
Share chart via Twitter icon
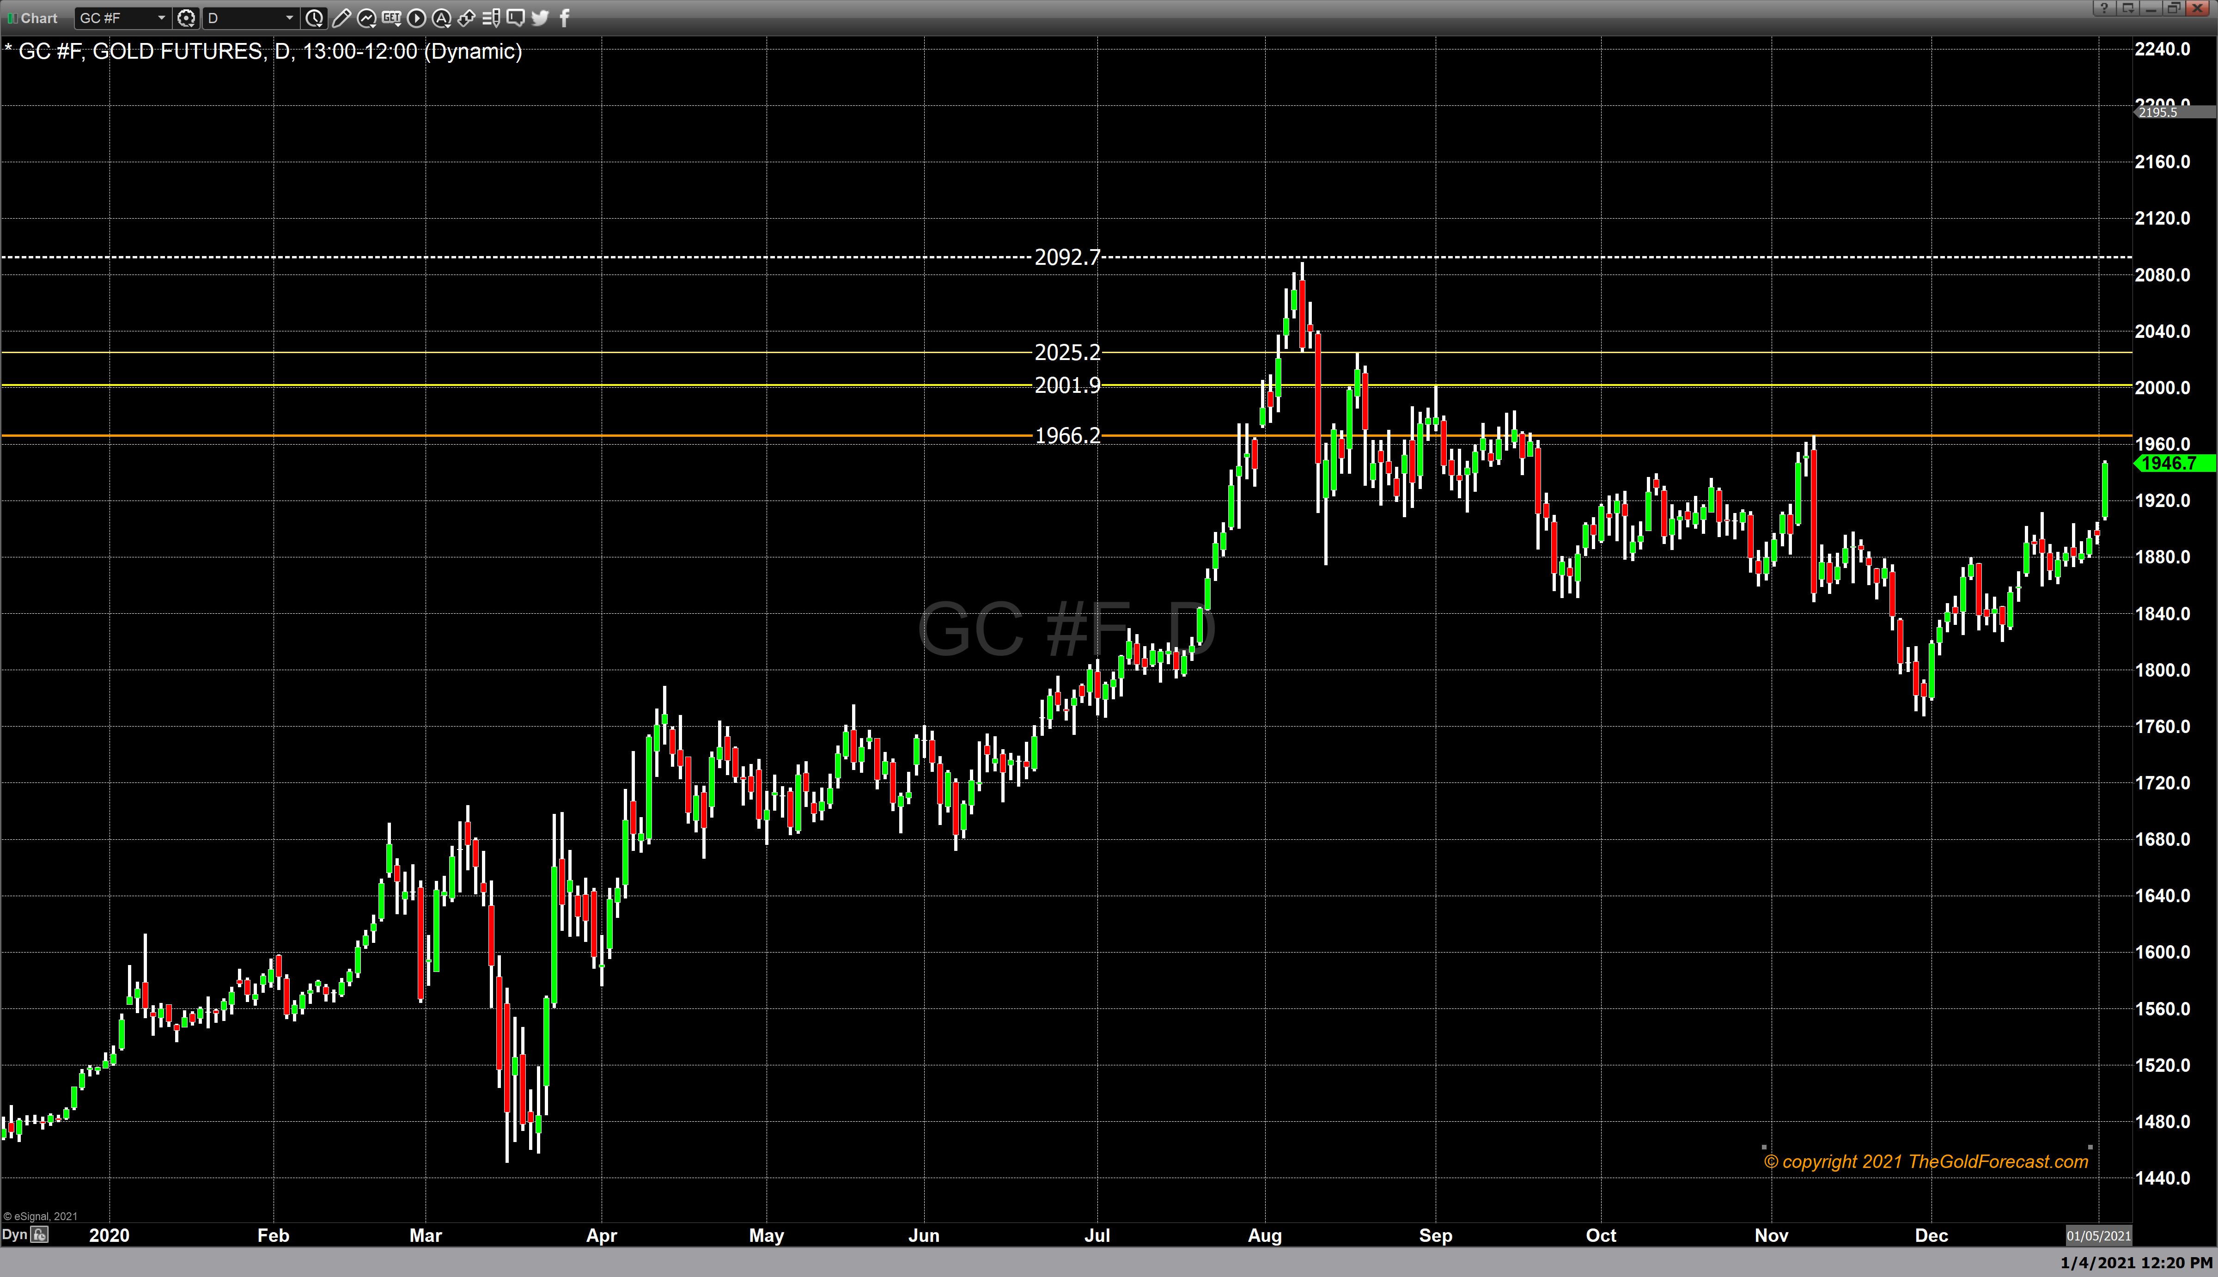click(540, 18)
